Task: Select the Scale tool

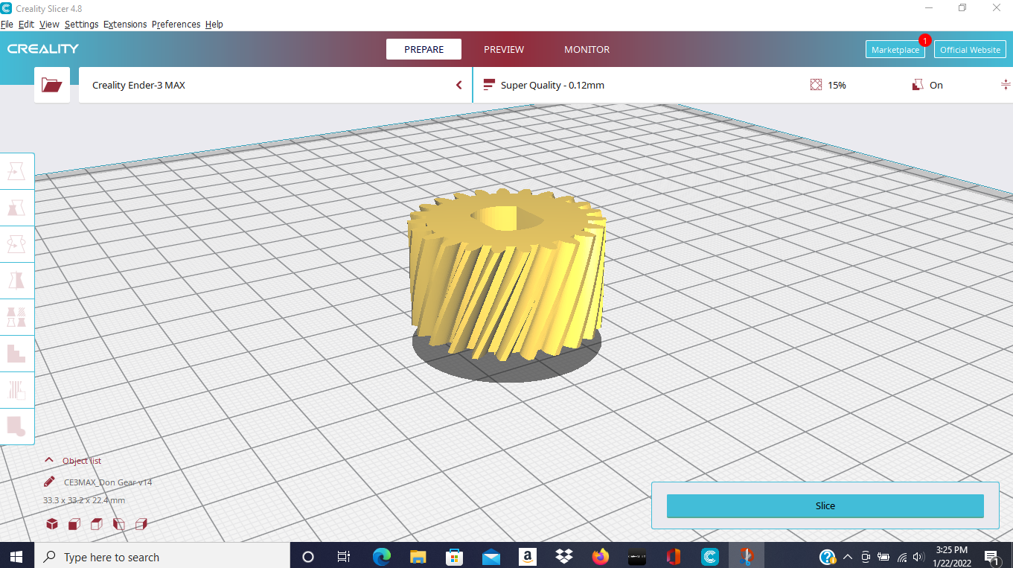Action: (x=17, y=207)
